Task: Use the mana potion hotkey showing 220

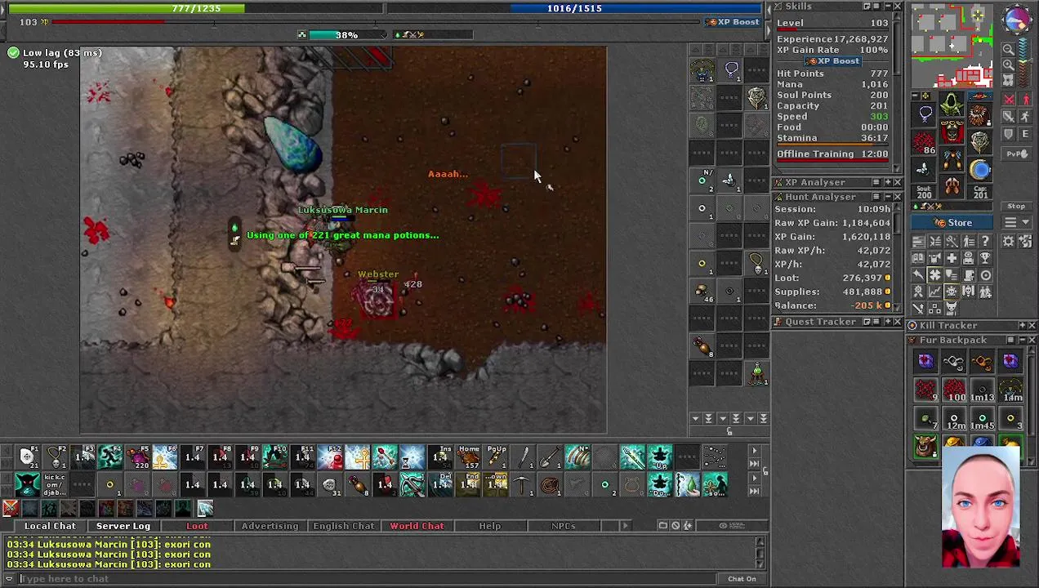Action: [x=137, y=457]
